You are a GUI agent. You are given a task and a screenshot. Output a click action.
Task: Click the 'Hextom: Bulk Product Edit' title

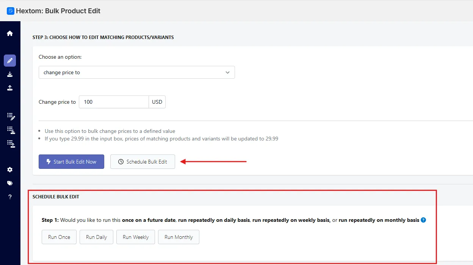pyautogui.click(x=58, y=11)
